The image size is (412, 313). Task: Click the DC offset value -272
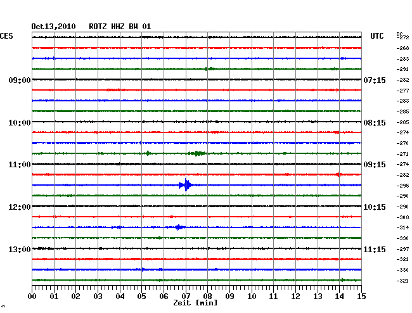pyautogui.click(x=402, y=37)
